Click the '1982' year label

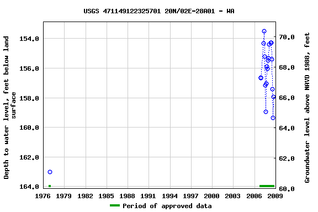tap(85, 196)
